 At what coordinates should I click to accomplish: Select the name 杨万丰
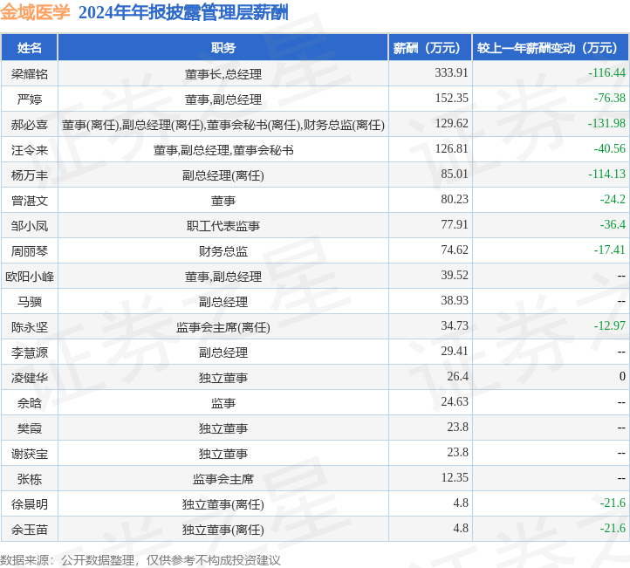30,175
